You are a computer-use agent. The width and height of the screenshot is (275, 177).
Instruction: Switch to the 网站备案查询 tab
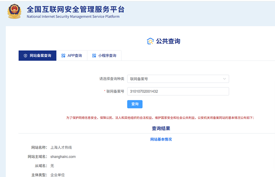[37, 55]
